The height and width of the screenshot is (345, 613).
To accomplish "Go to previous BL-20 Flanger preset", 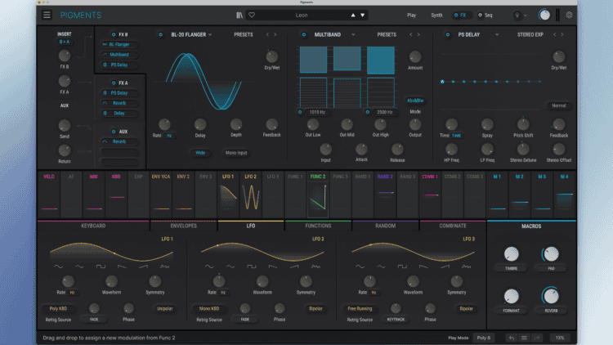I will (x=267, y=35).
